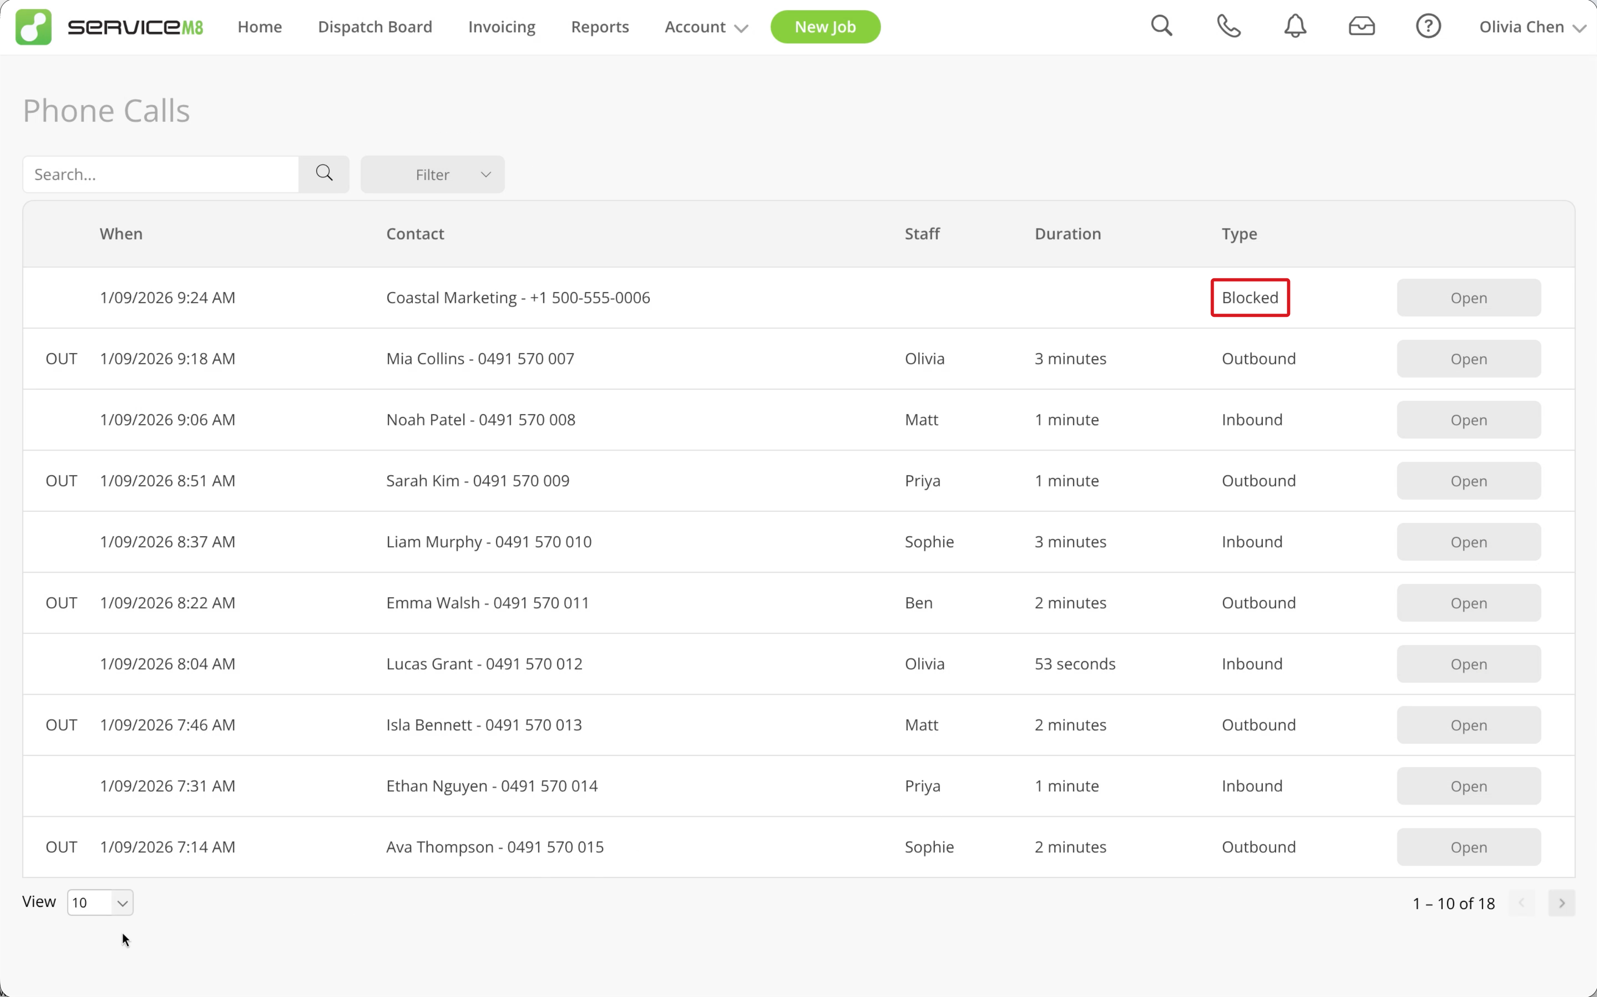Click the '1/09/2026 8:04 AM' timestamp
The image size is (1597, 997).
167,663
